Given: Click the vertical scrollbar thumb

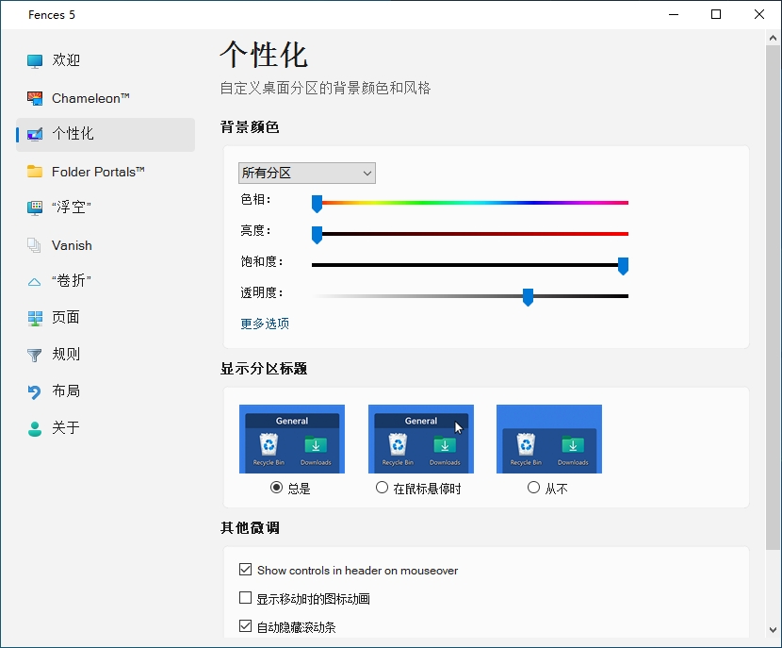Looking at the screenshot, I should (x=773, y=297).
